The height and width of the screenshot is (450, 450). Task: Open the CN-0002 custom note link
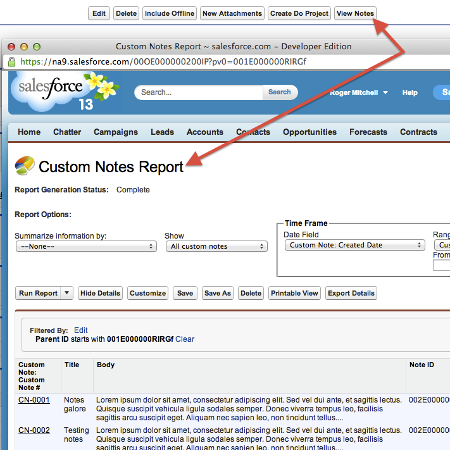(34, 430)
